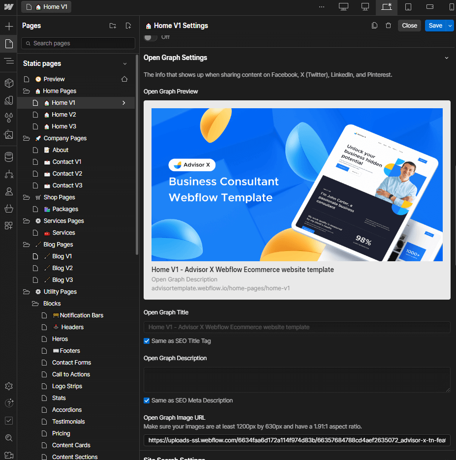Open the Components panel cube icon
The width and height of the screenshot is (456, 460).
click(9, 83)
